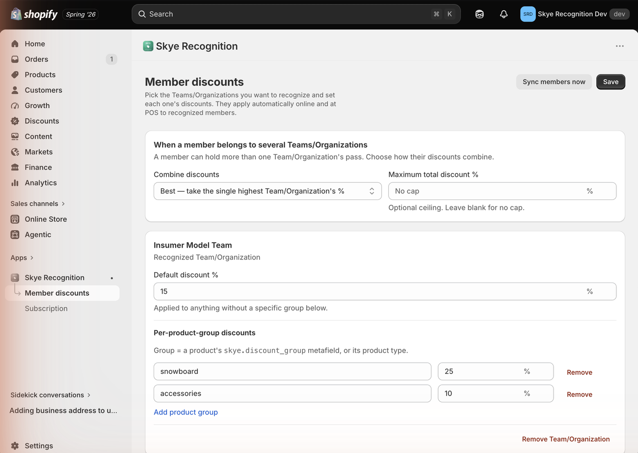Image resolution: width=638 pixels, height=453 pixels.
Task: Click the Spring '26 edition badge
Action: 80,14
